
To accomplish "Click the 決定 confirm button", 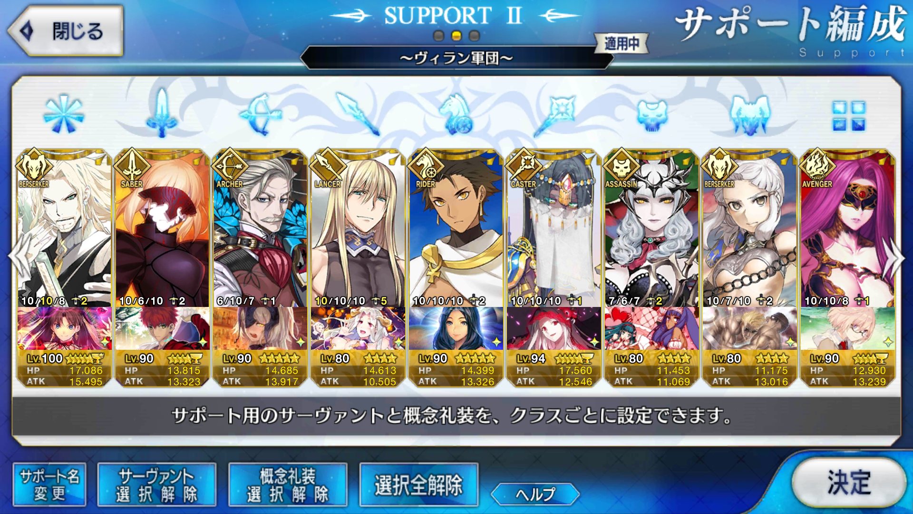I will pyautogui.click(x=849, y=482).
